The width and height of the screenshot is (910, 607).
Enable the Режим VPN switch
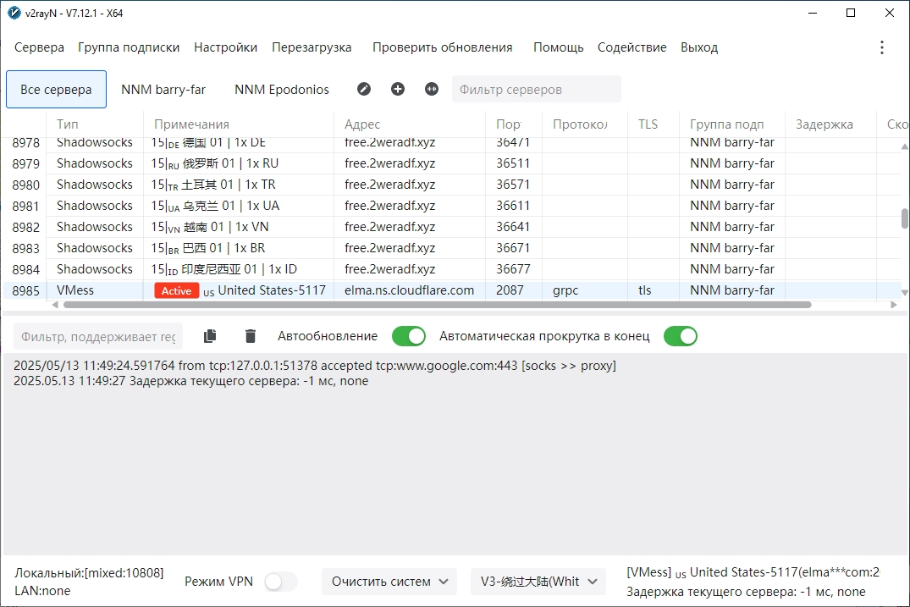click(x=281, y=582)
